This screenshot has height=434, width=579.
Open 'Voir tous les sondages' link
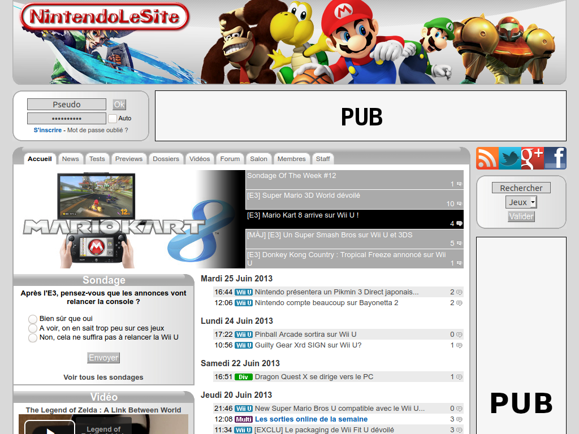[x=103, y=377]
